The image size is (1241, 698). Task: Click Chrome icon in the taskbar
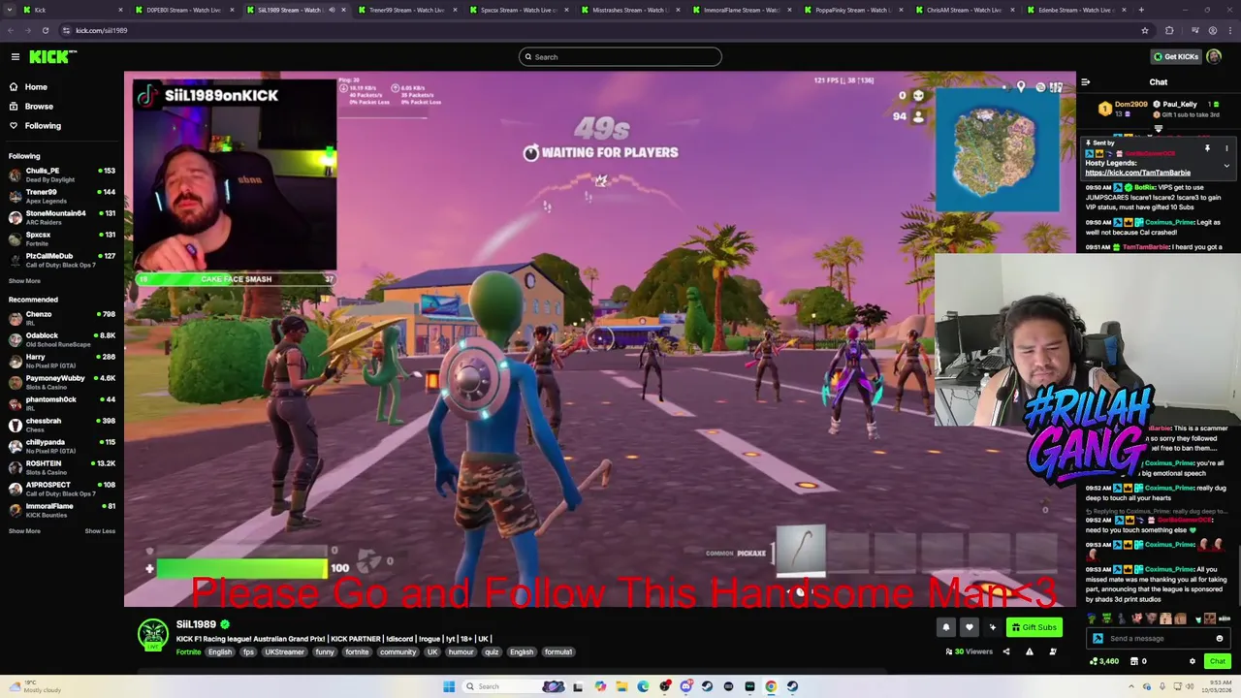pos(771,686)
